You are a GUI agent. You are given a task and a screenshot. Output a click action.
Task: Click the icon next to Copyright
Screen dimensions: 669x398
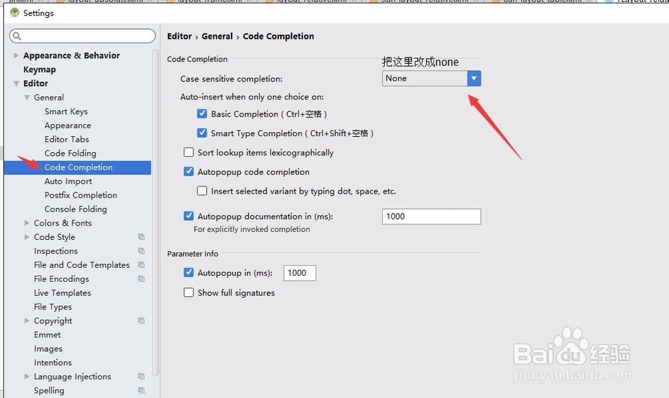(x=140, y=321)
